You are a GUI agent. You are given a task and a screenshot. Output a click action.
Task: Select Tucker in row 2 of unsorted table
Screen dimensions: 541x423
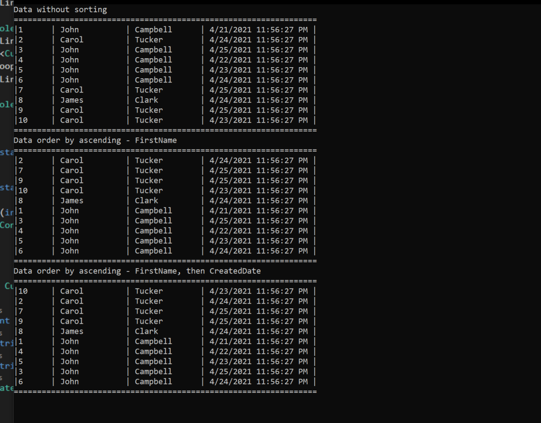click(x=149, y=40)
